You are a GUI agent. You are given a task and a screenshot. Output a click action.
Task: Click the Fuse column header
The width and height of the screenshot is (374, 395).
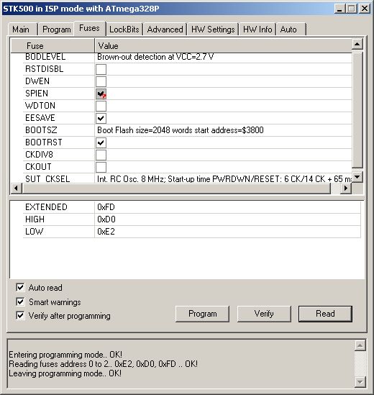click(x=53, y=45)
